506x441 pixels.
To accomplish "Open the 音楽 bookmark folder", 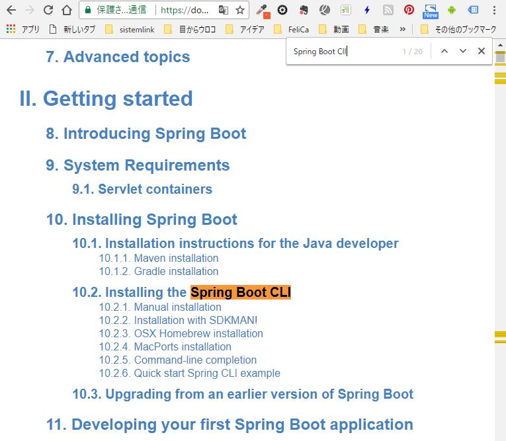I will click(374, 29).
